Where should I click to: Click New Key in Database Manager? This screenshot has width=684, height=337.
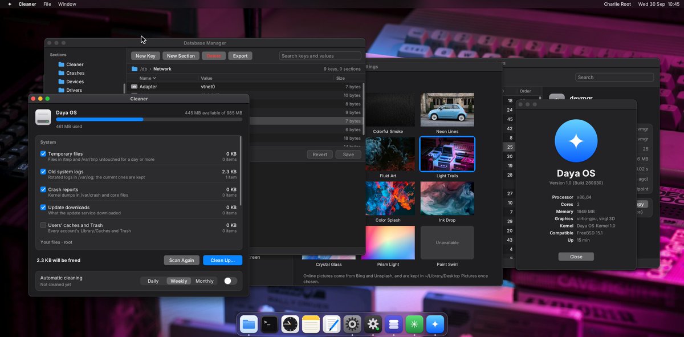145,56
